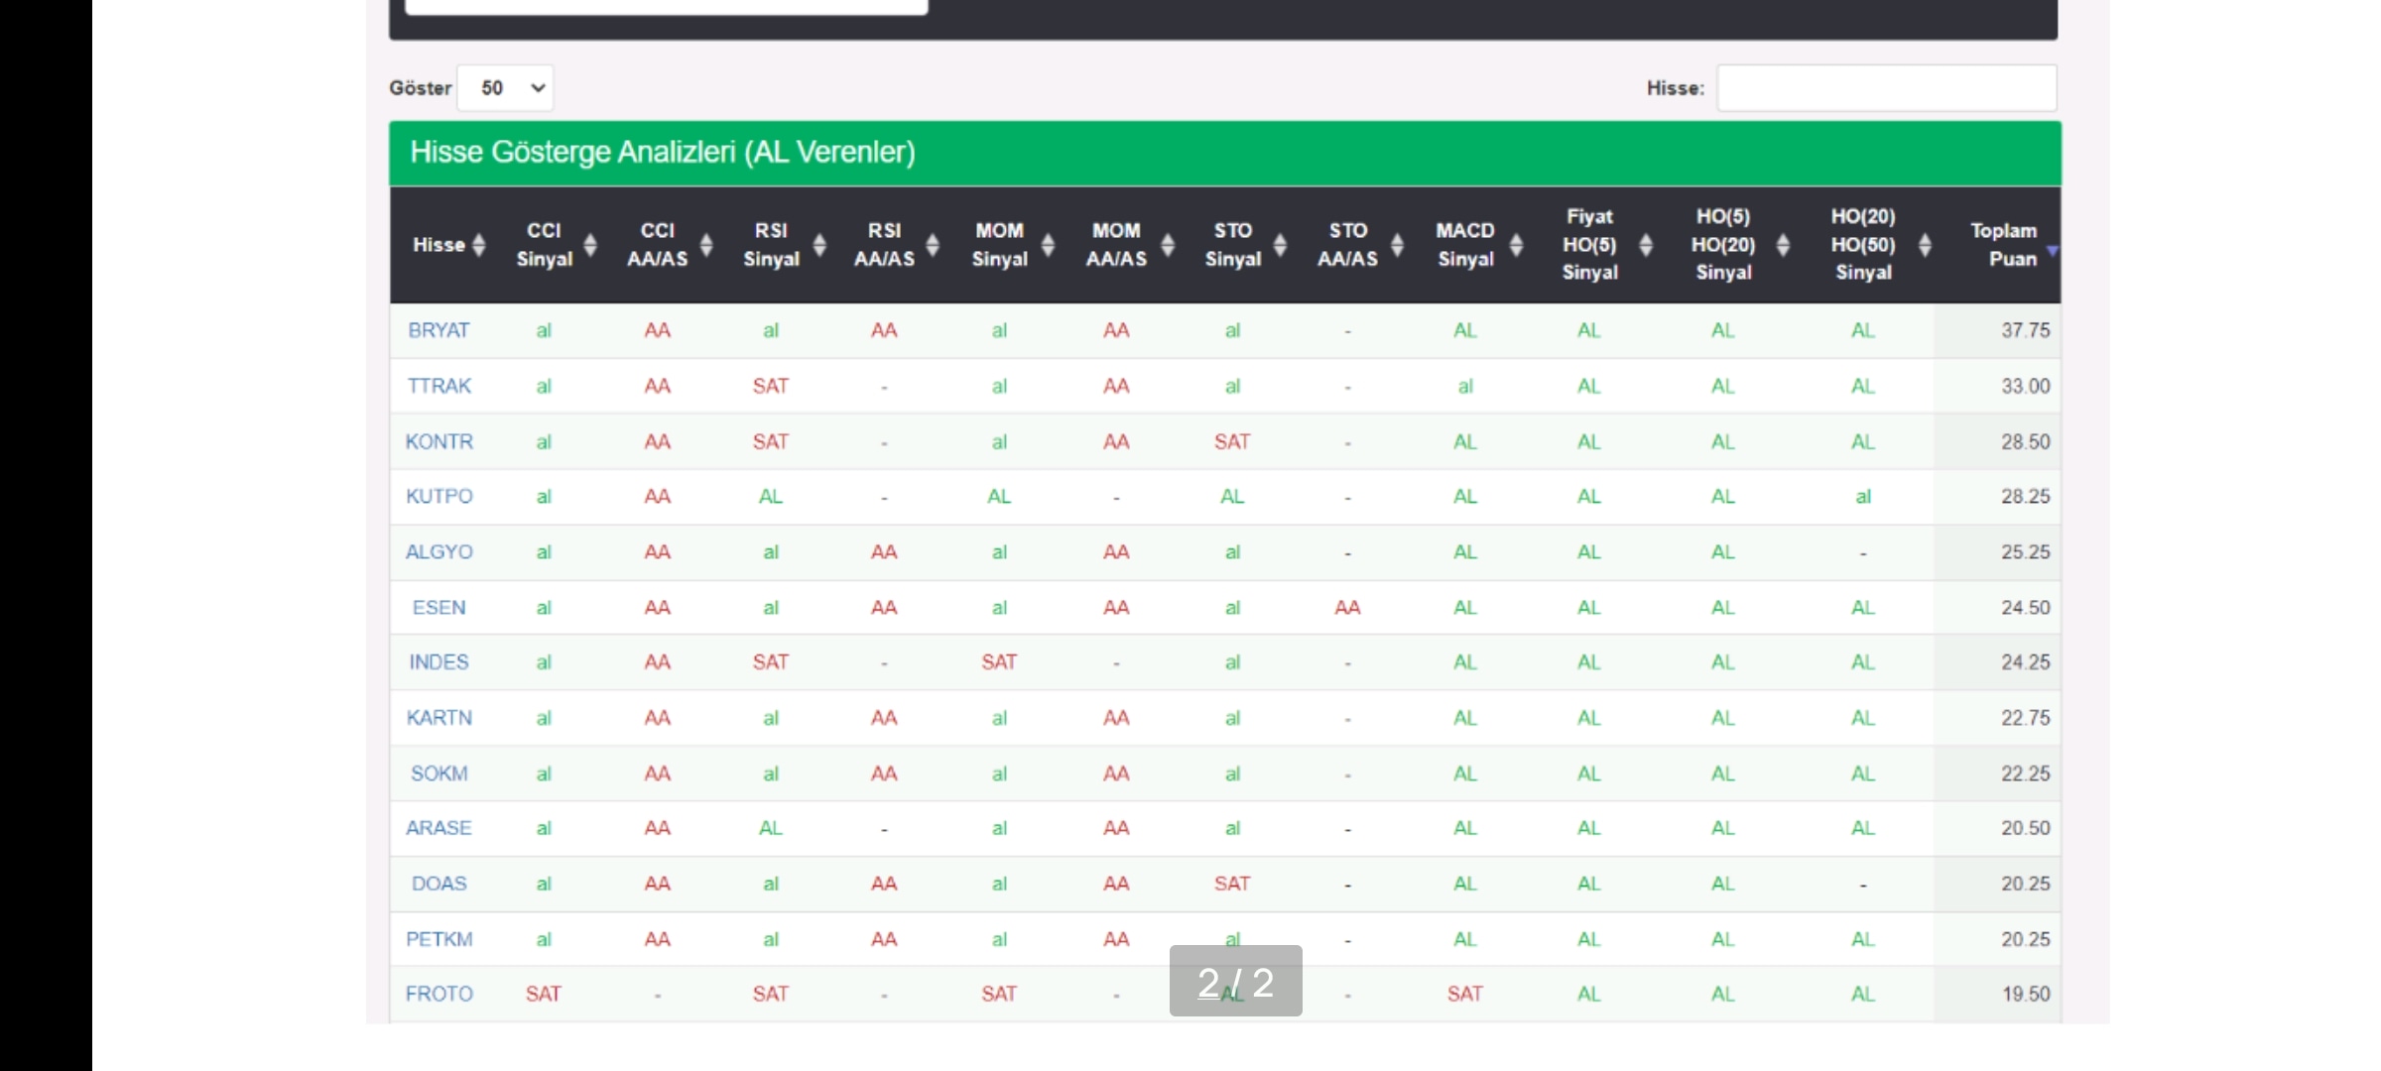
Task: Click KUTPO's MOM Sinyal AL cell
Action: [999, 496]
